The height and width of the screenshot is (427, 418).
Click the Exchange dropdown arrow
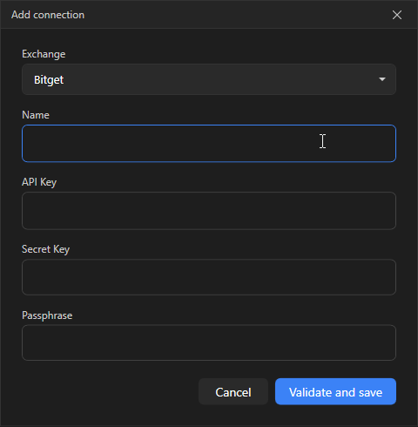point(382,79)
